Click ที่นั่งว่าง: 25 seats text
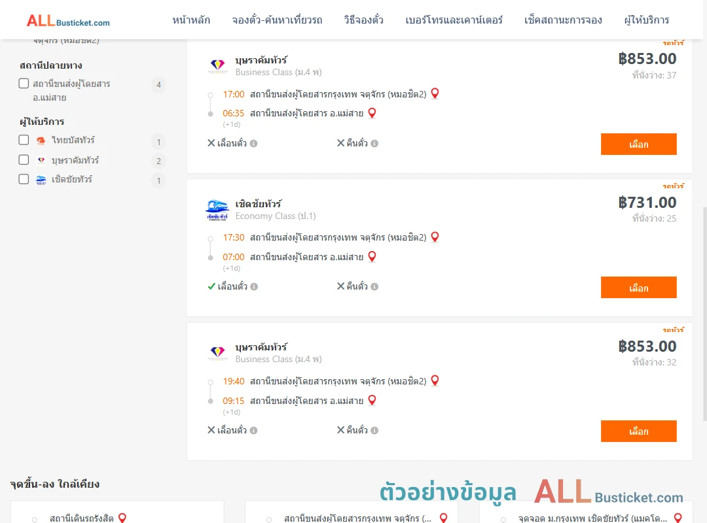 654,218
